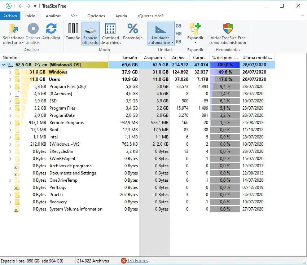Enable the Espacio utilizado mode

pyautogui.click(x=90, y=33)
